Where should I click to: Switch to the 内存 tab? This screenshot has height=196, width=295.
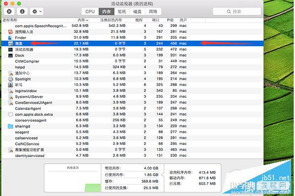click(x=107, y=12)
